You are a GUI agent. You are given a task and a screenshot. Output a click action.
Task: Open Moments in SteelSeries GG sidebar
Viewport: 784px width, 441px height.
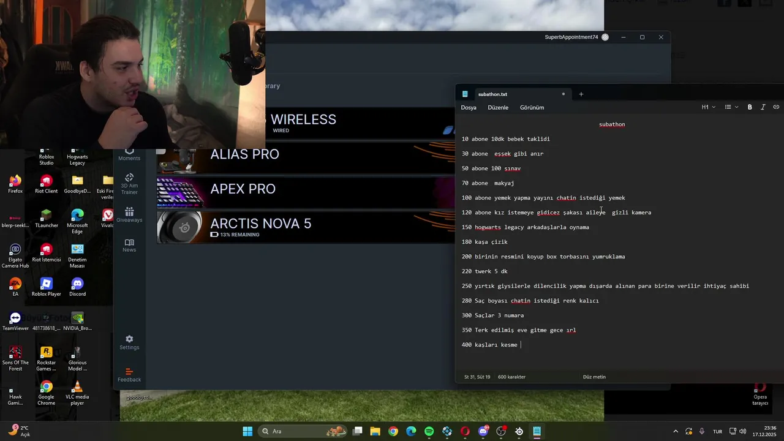(x=129, y=153)
